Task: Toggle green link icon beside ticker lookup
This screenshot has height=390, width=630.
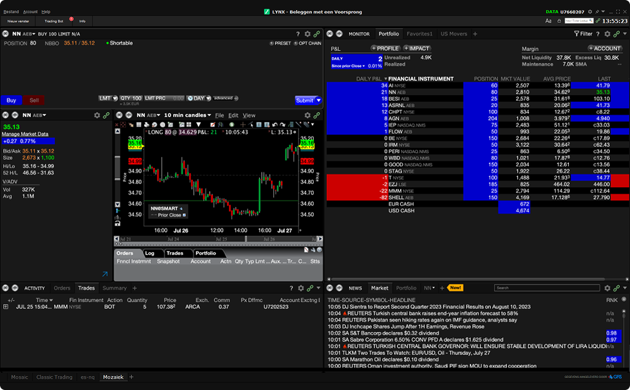Action: 598,21
